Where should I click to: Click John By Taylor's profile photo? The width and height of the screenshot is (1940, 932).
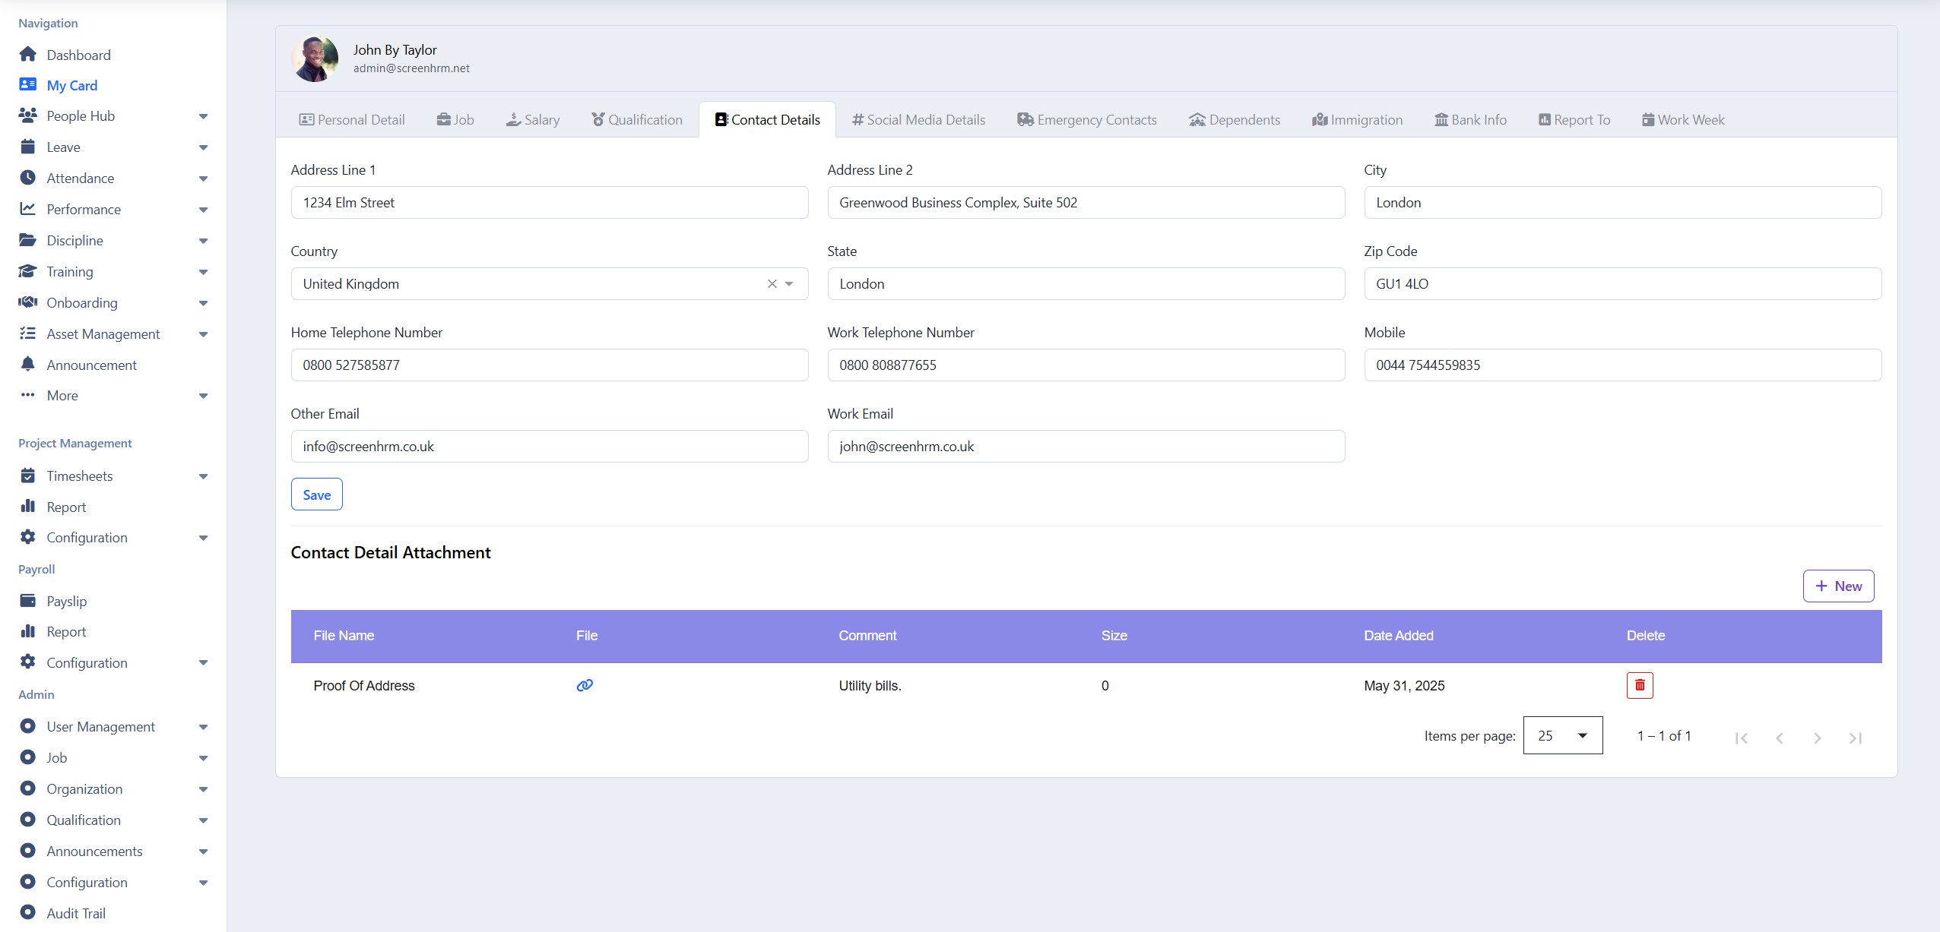point(315,58)
